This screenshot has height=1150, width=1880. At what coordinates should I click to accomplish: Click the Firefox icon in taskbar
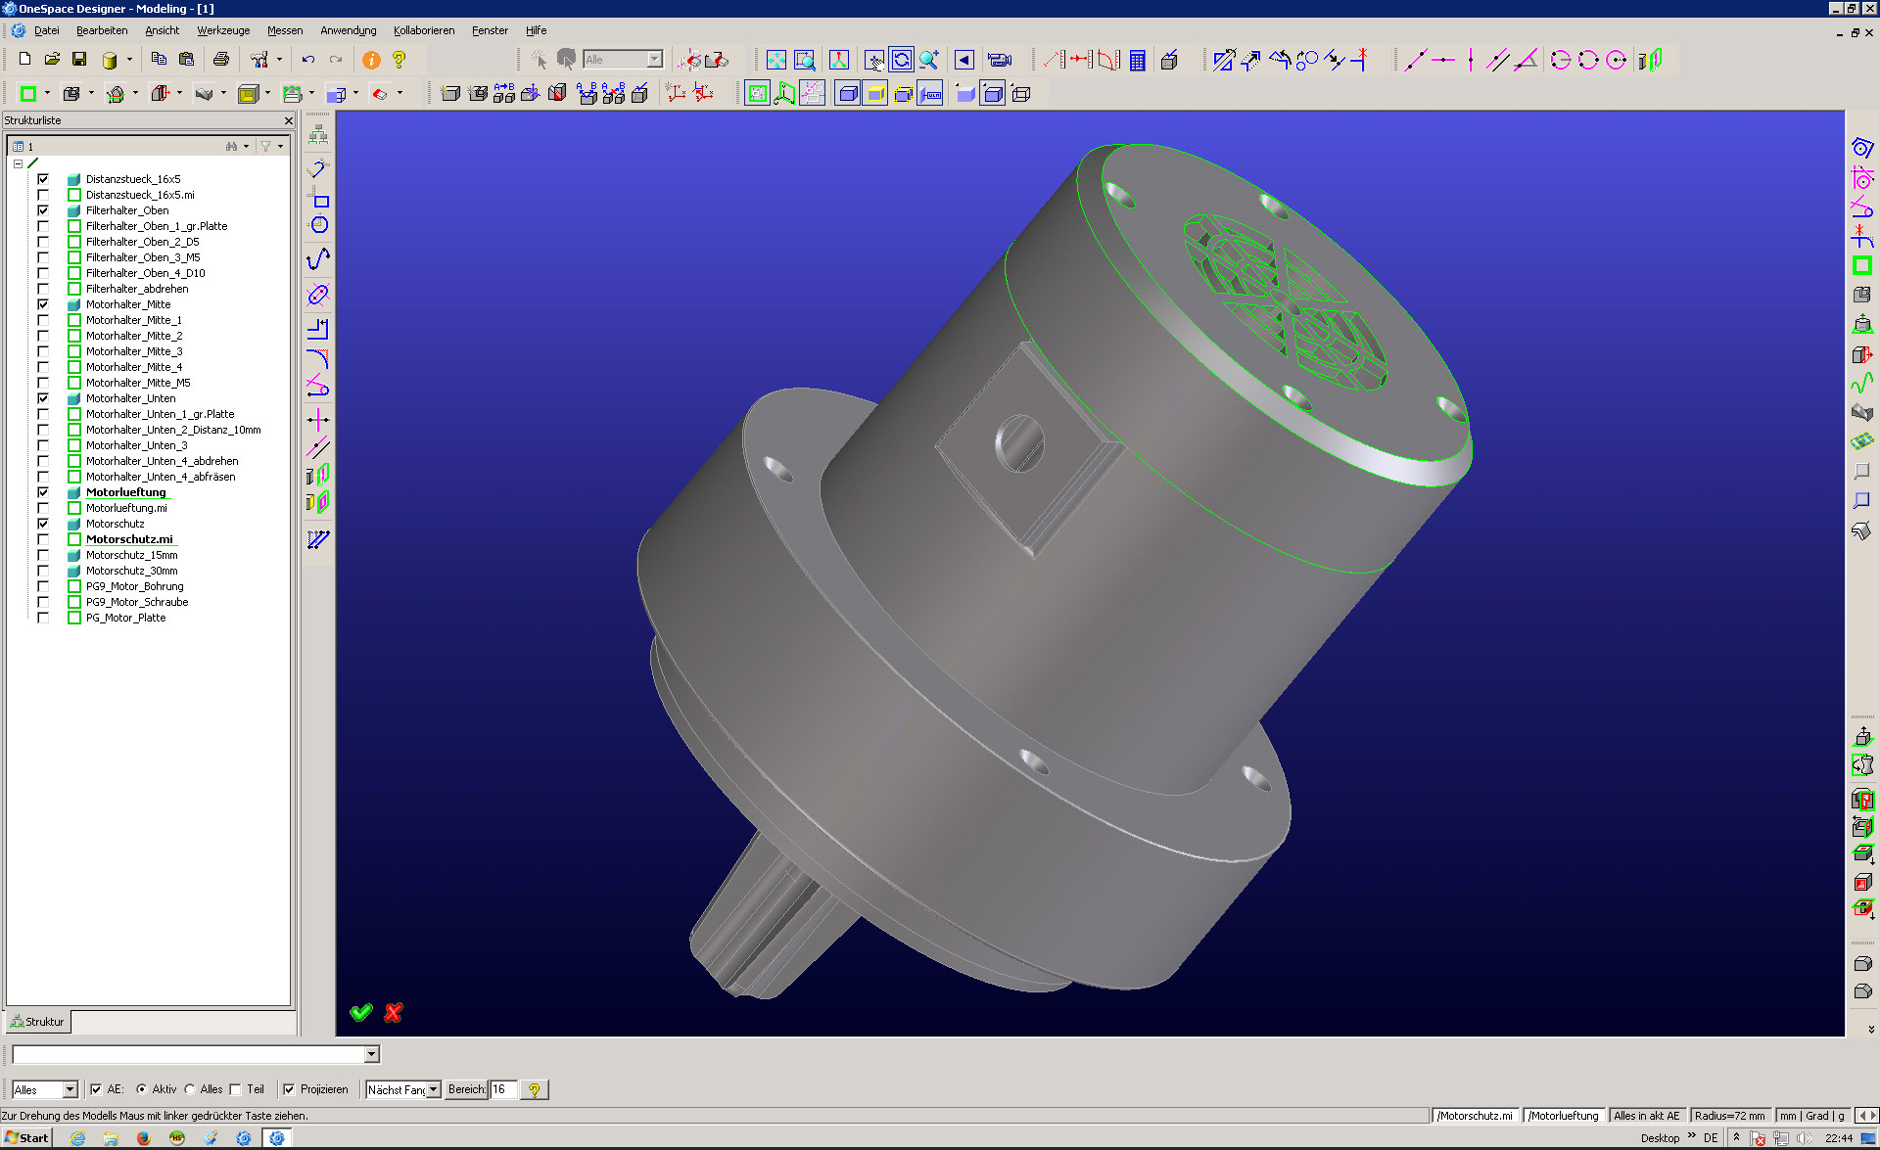tap(143, 1137)
